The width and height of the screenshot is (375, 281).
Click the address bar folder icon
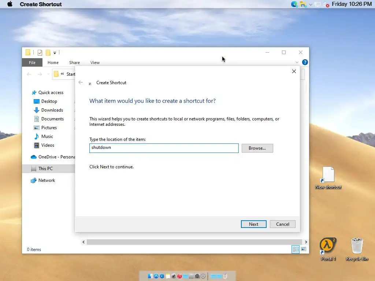coord(56,74)
